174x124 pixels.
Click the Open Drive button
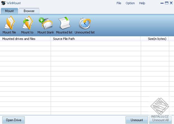[x=14, y=120]
